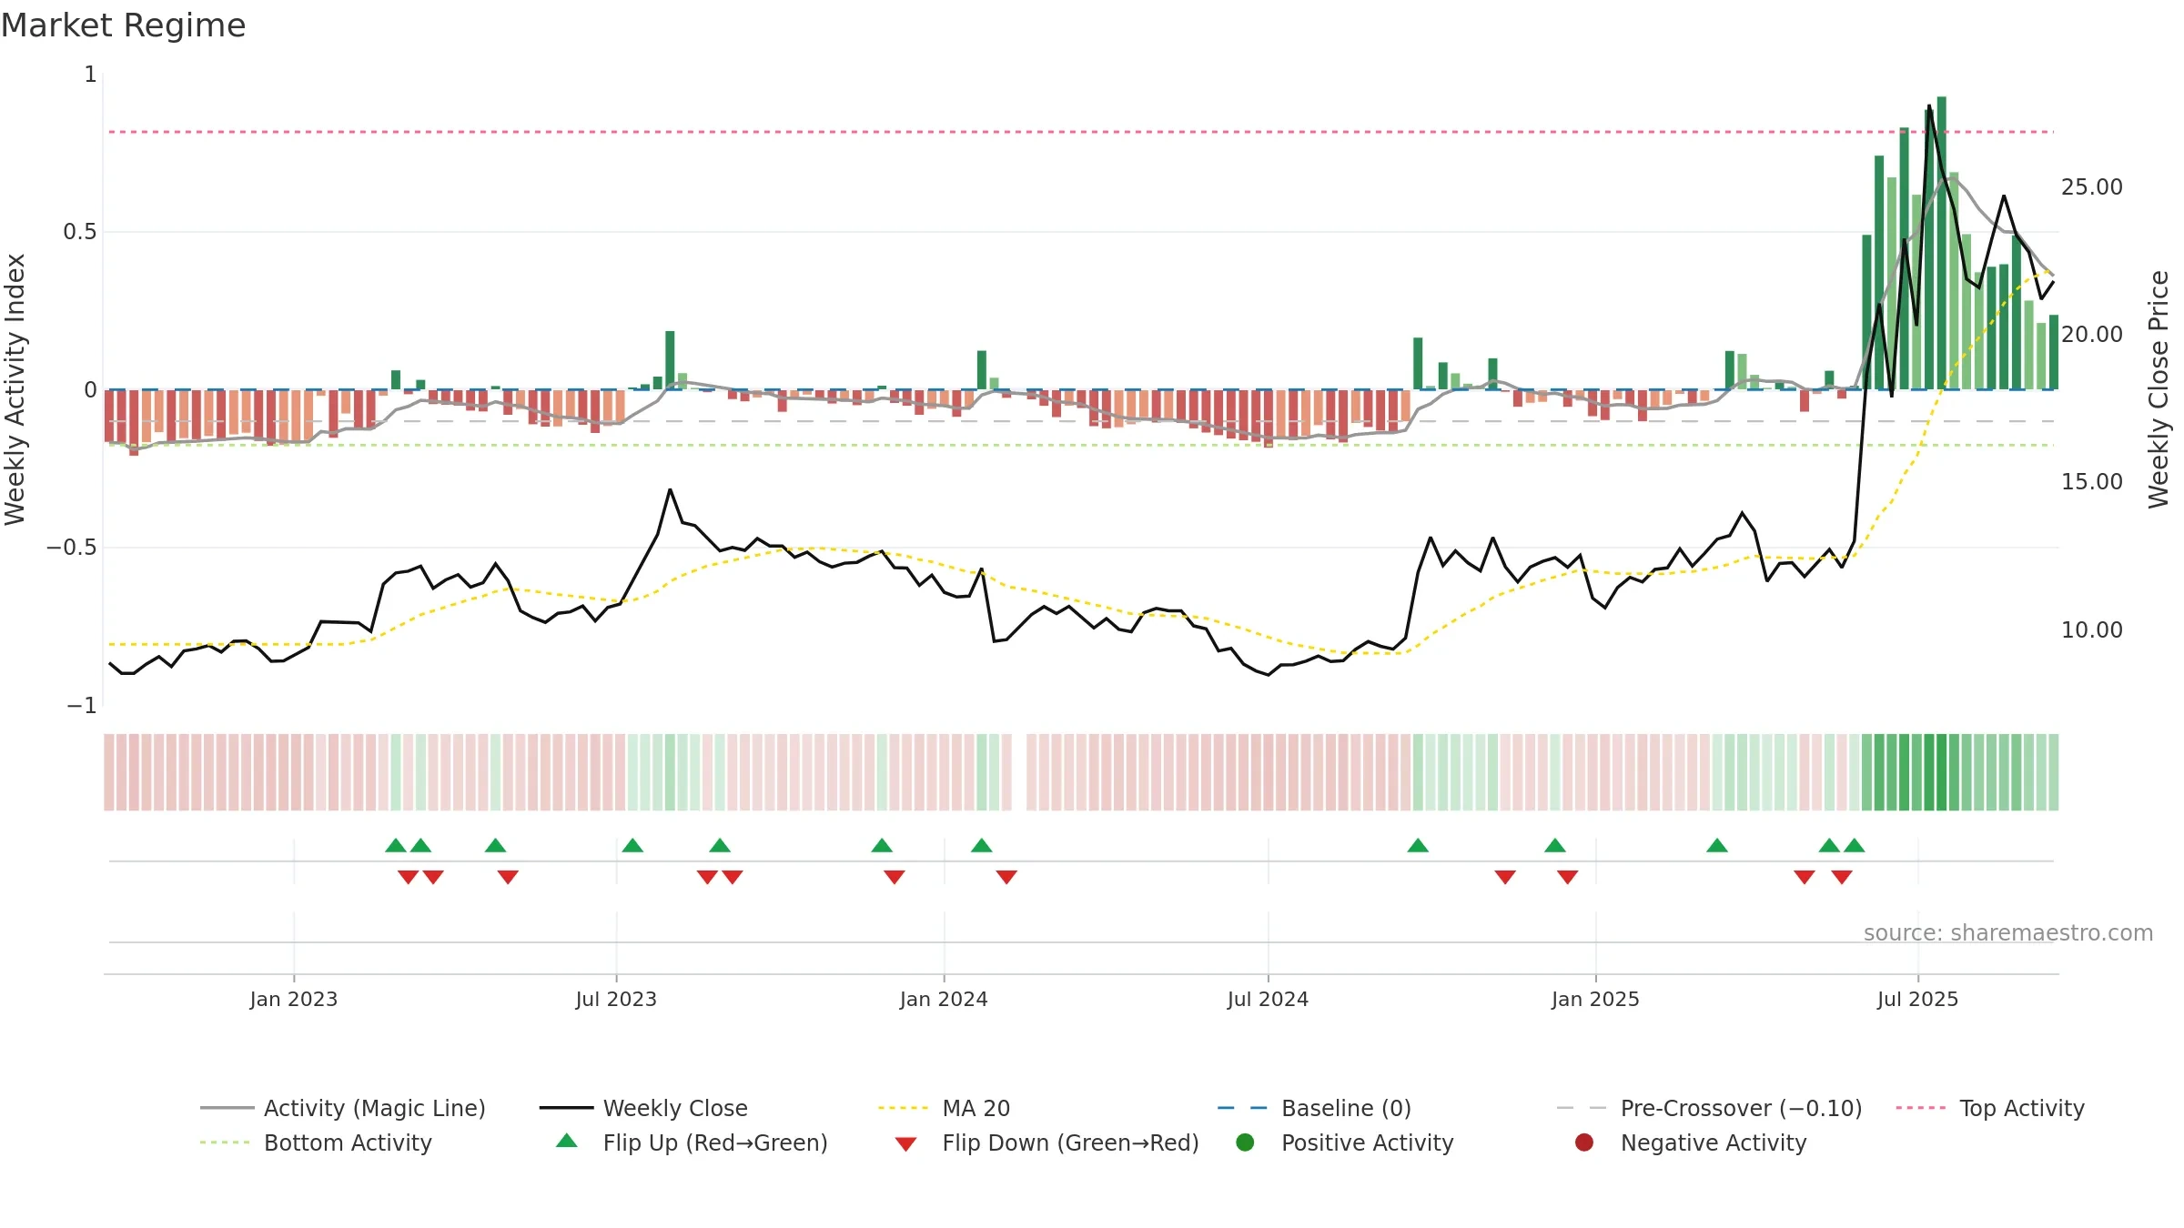Toggle the Activity (Magic Line) legend entry
The height and width of the screenshot is (1228, 2184).
343,1108
